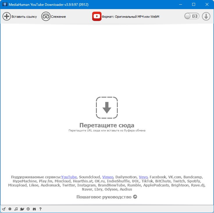Viewport: 214px width, 213px height.
Task: Click the Вставить ссылку plus icon
Action: click(x=7, y=16)
